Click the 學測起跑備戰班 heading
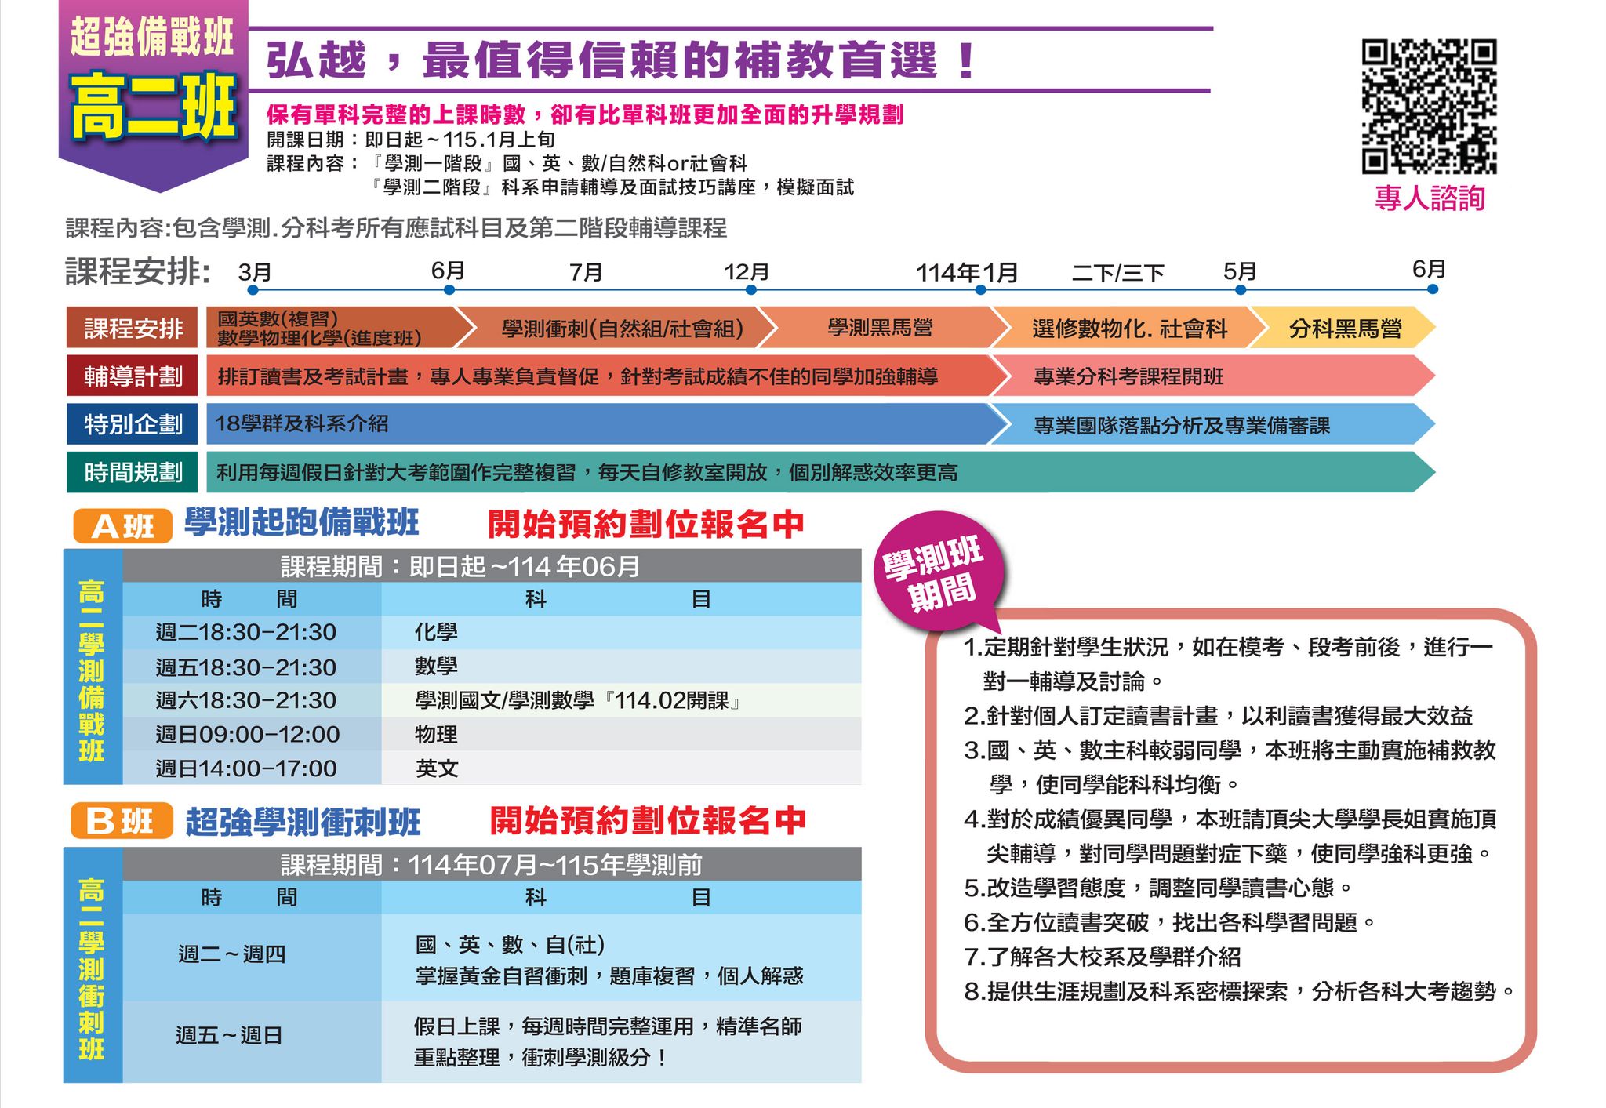This screenshot has width=1606, height=1108. 302,523
